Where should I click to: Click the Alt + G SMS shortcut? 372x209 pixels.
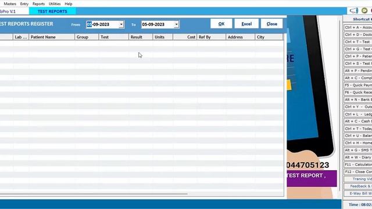tap(358, 150)
